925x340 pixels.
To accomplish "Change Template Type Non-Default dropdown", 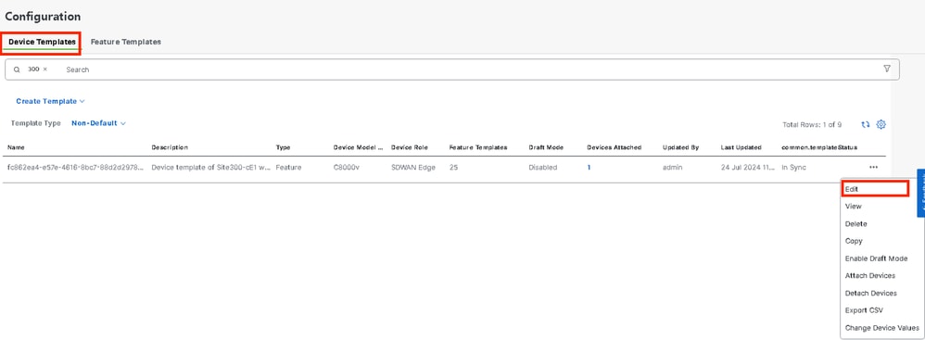I will pyautogui.click(x=98, y=124).
